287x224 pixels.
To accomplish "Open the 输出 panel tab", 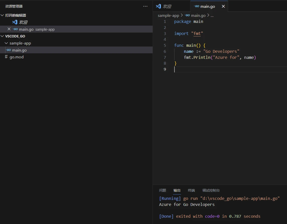I will (177, 190).
